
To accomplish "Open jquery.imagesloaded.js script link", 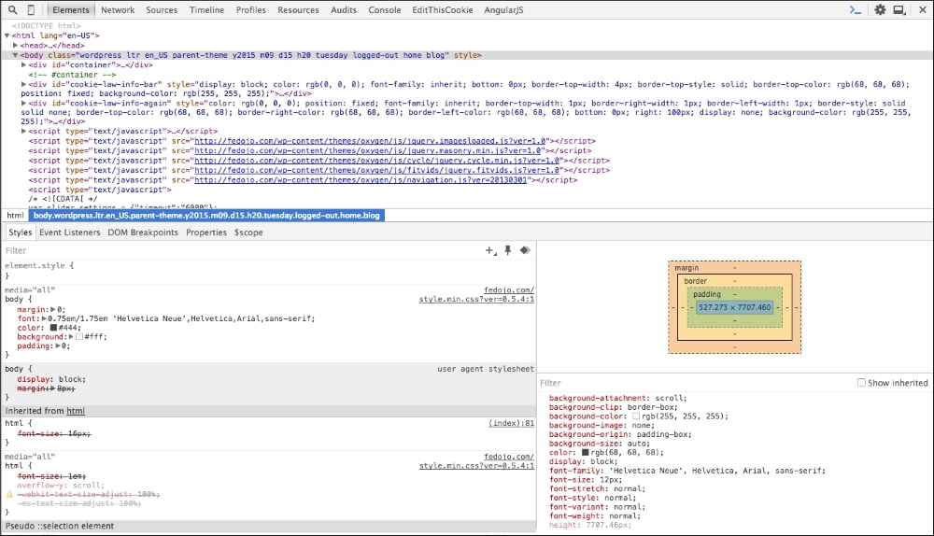I will pyautogui.click(x=370, y=141).
